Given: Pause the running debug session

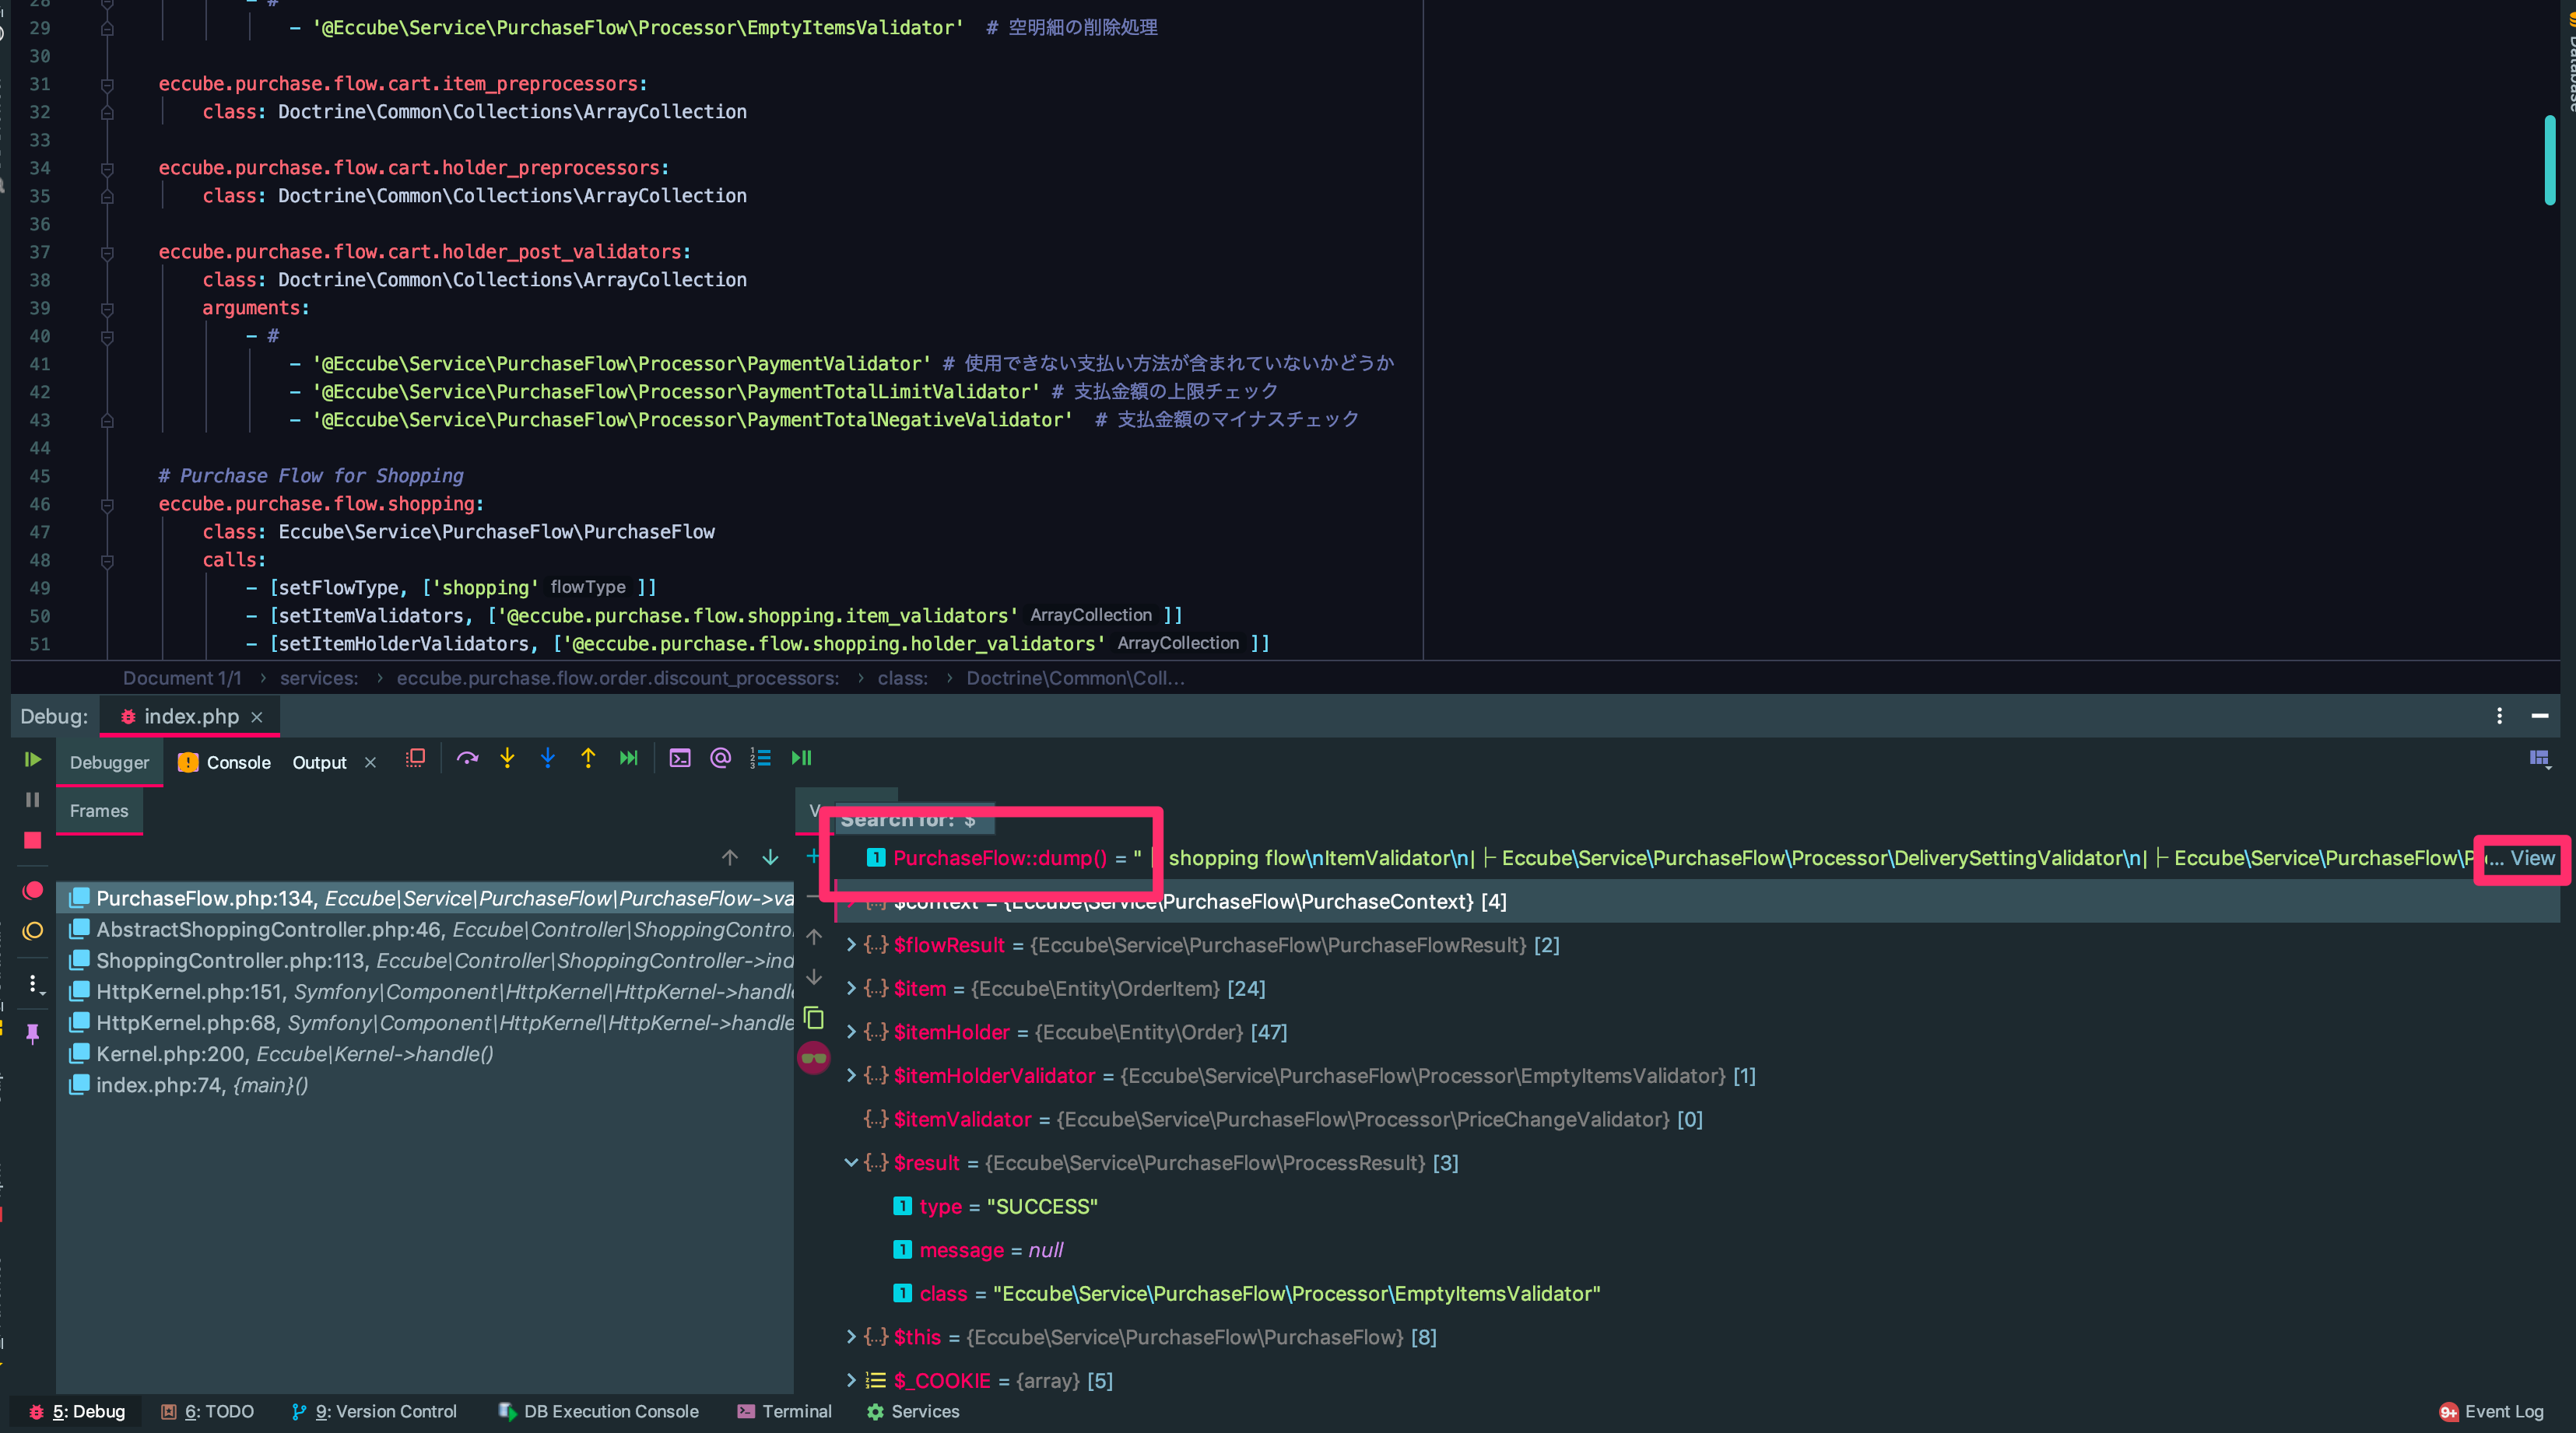Looking at the screenshot, I should click(32, 800).
